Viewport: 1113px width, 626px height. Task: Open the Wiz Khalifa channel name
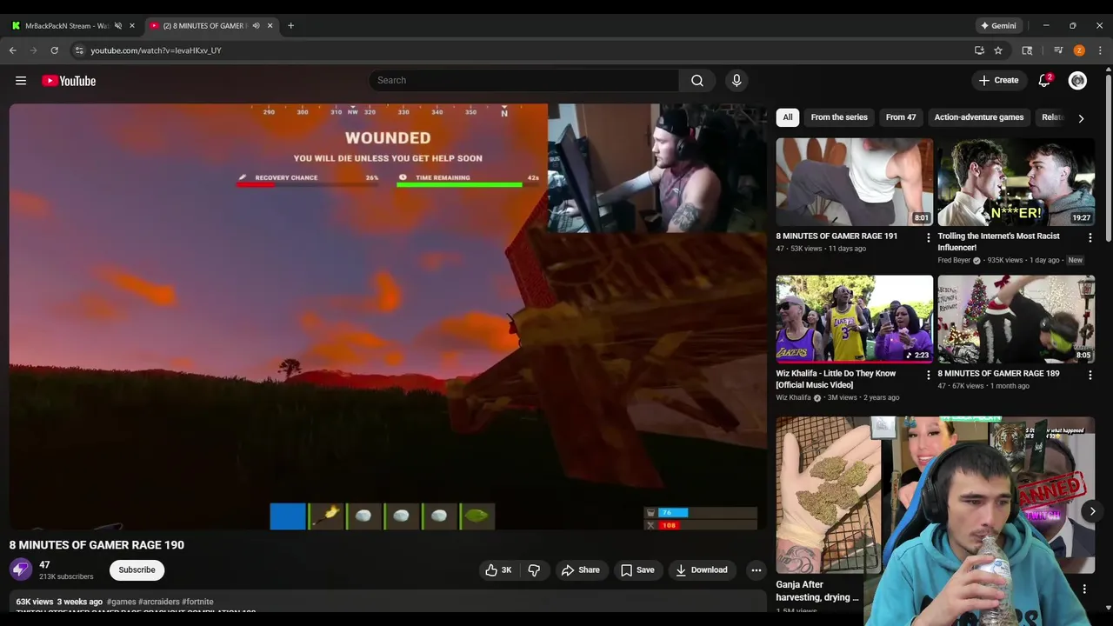[x=793, y=397]
